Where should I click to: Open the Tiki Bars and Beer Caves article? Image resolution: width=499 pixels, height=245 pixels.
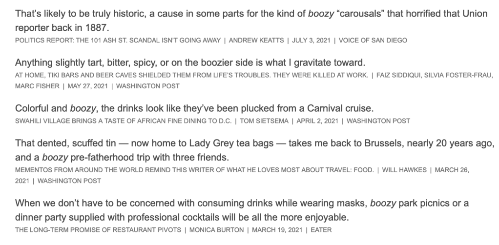pos(189,77)
